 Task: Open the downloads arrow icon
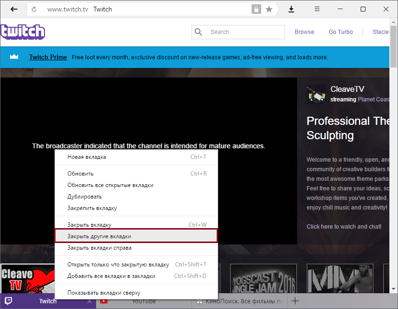tap(291, 9)
